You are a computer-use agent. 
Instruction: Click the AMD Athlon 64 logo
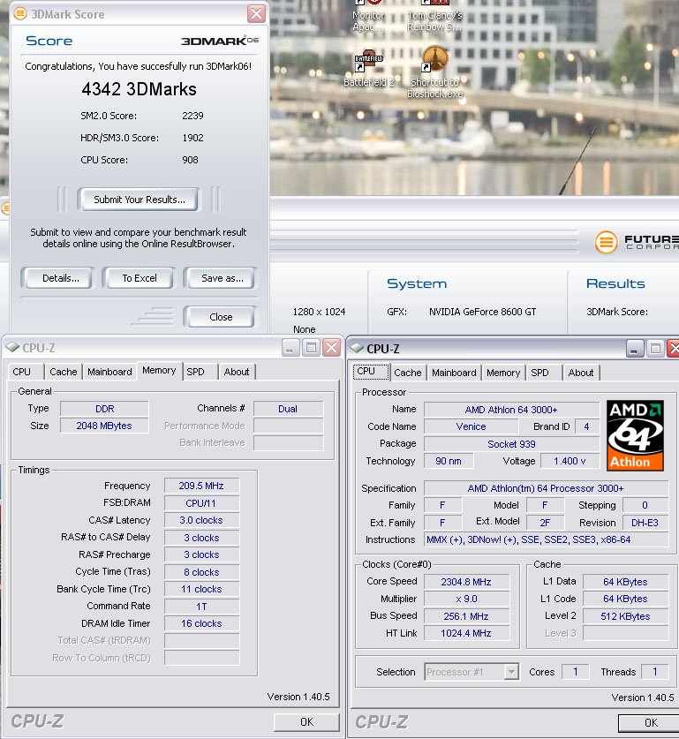[x=635, y=435]
